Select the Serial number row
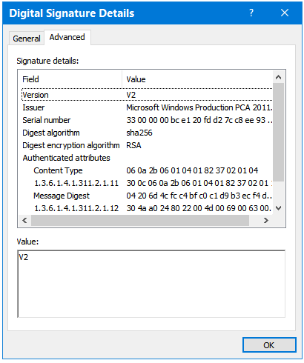This screenshot has width=304, height=363. pos(148,120)
